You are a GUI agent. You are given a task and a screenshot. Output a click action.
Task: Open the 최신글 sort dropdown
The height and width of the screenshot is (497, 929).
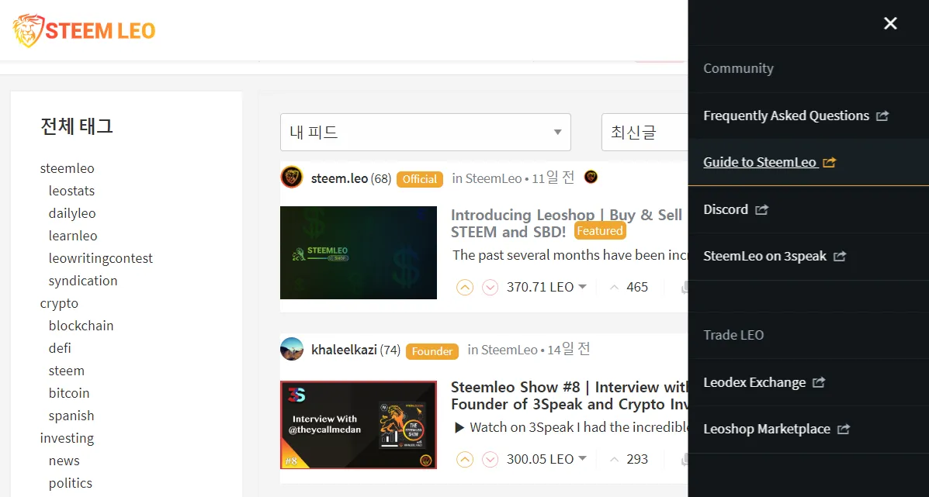pos(645,132)
